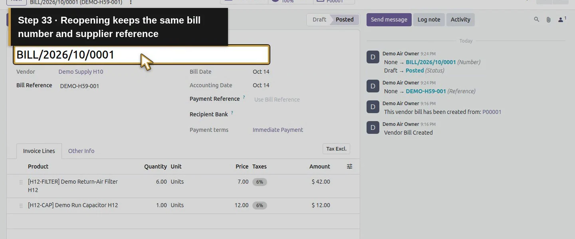This screenshot has width=575, height=239.
Task: Click the Bill Reference field DEMO-H59-001
Action: click(79, 86)
